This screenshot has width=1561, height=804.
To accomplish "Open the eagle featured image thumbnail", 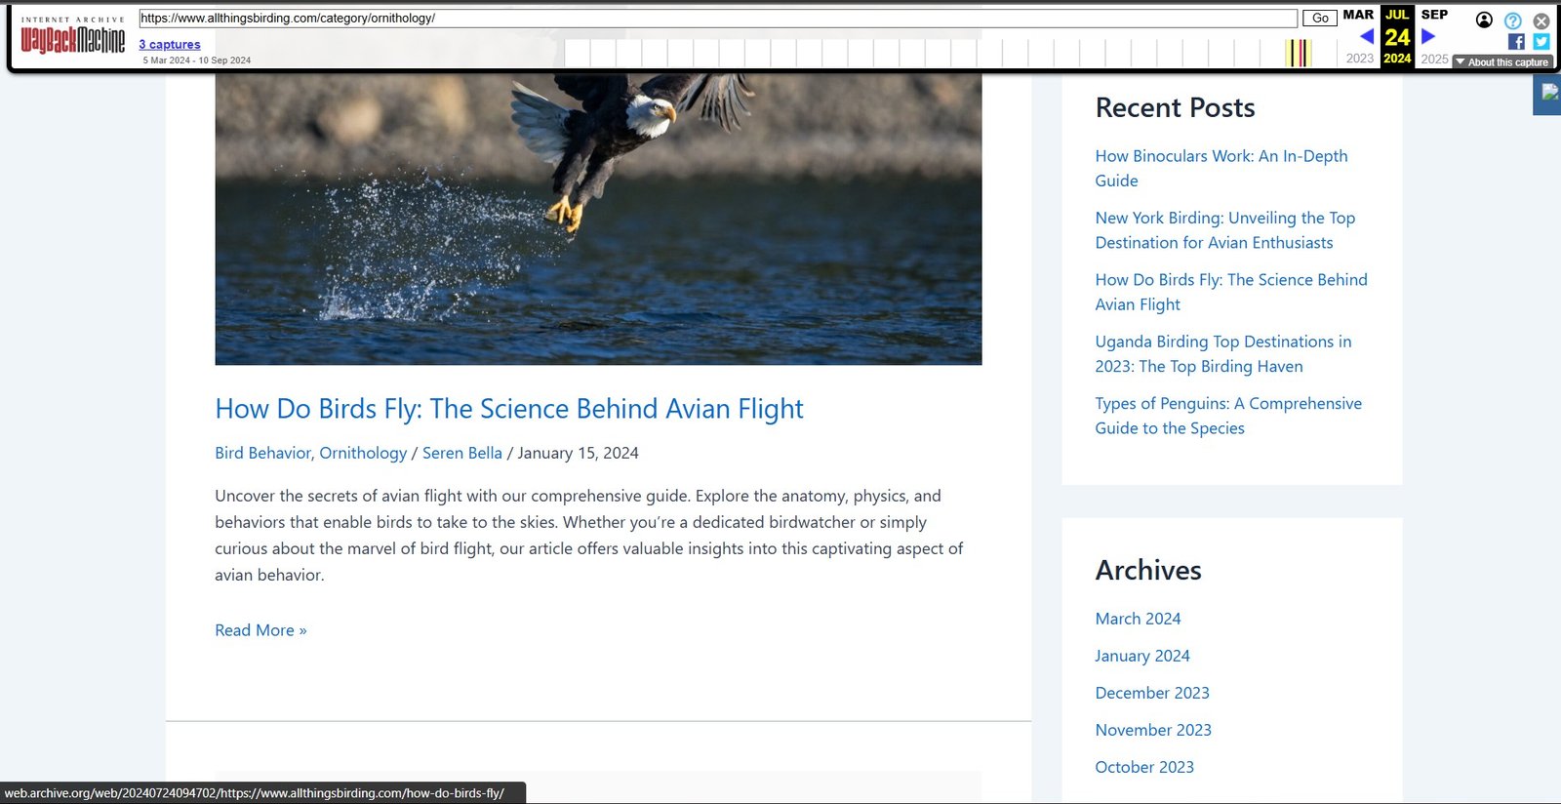I will coord(598,220).
